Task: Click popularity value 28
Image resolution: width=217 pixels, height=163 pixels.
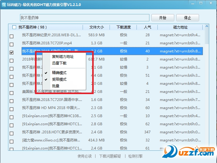Action: [147, 35]
